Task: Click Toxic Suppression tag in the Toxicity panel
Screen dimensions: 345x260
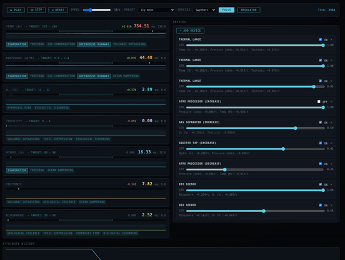Action: (x=57, y=139)
